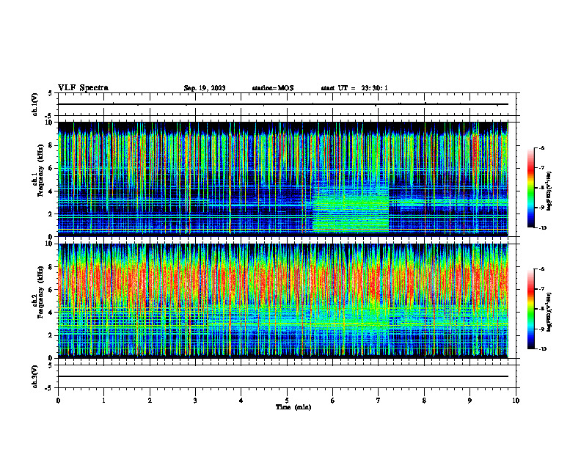Click the "ch.1(V)" axis label
Viewport: 581px width, 449px height.
(x=34, y=104)
